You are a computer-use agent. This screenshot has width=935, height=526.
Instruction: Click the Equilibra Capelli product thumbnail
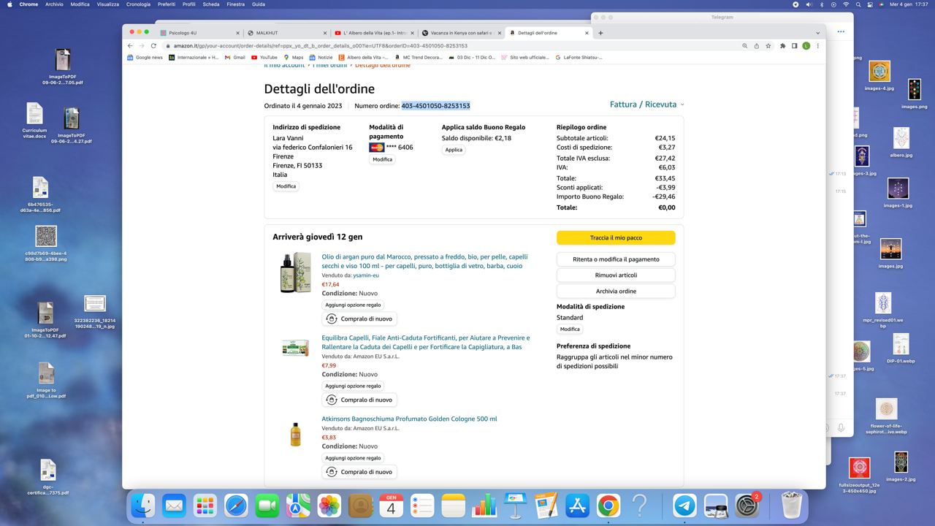[x=295, y=348]
